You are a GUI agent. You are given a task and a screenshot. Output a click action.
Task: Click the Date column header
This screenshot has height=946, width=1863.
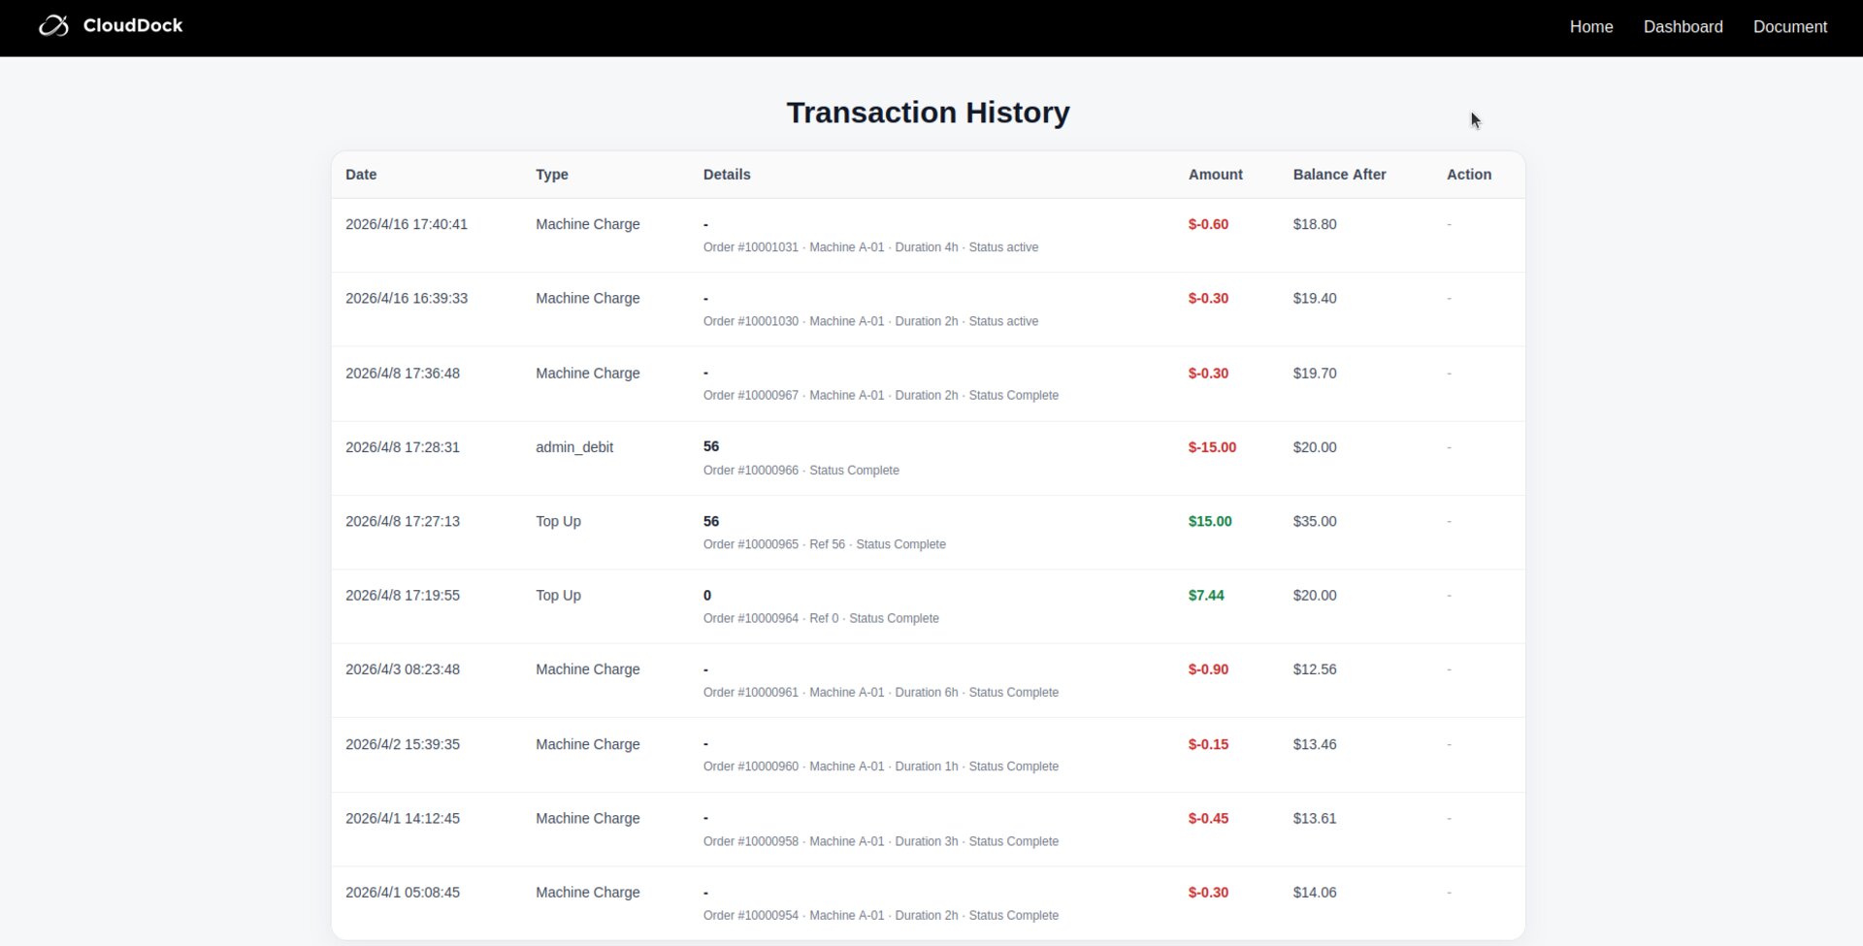pos(361,175)
